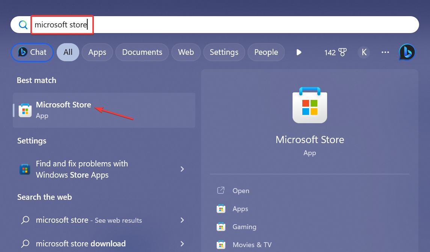Switch to the Apps filter tab
The height and width of the screenshot is (252, 430).
97,52
